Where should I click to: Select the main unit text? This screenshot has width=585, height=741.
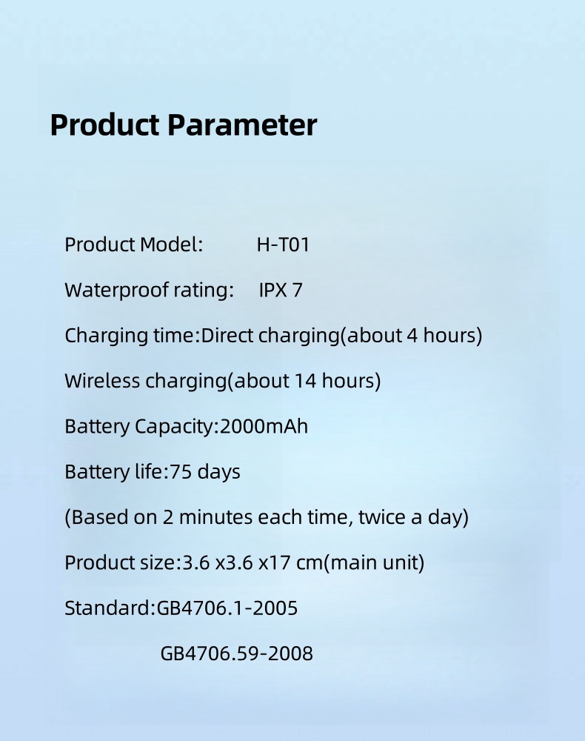click(375, 562)
